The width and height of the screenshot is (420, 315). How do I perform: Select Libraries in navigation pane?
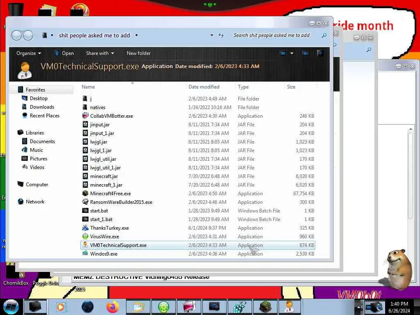tap(34, 132)
